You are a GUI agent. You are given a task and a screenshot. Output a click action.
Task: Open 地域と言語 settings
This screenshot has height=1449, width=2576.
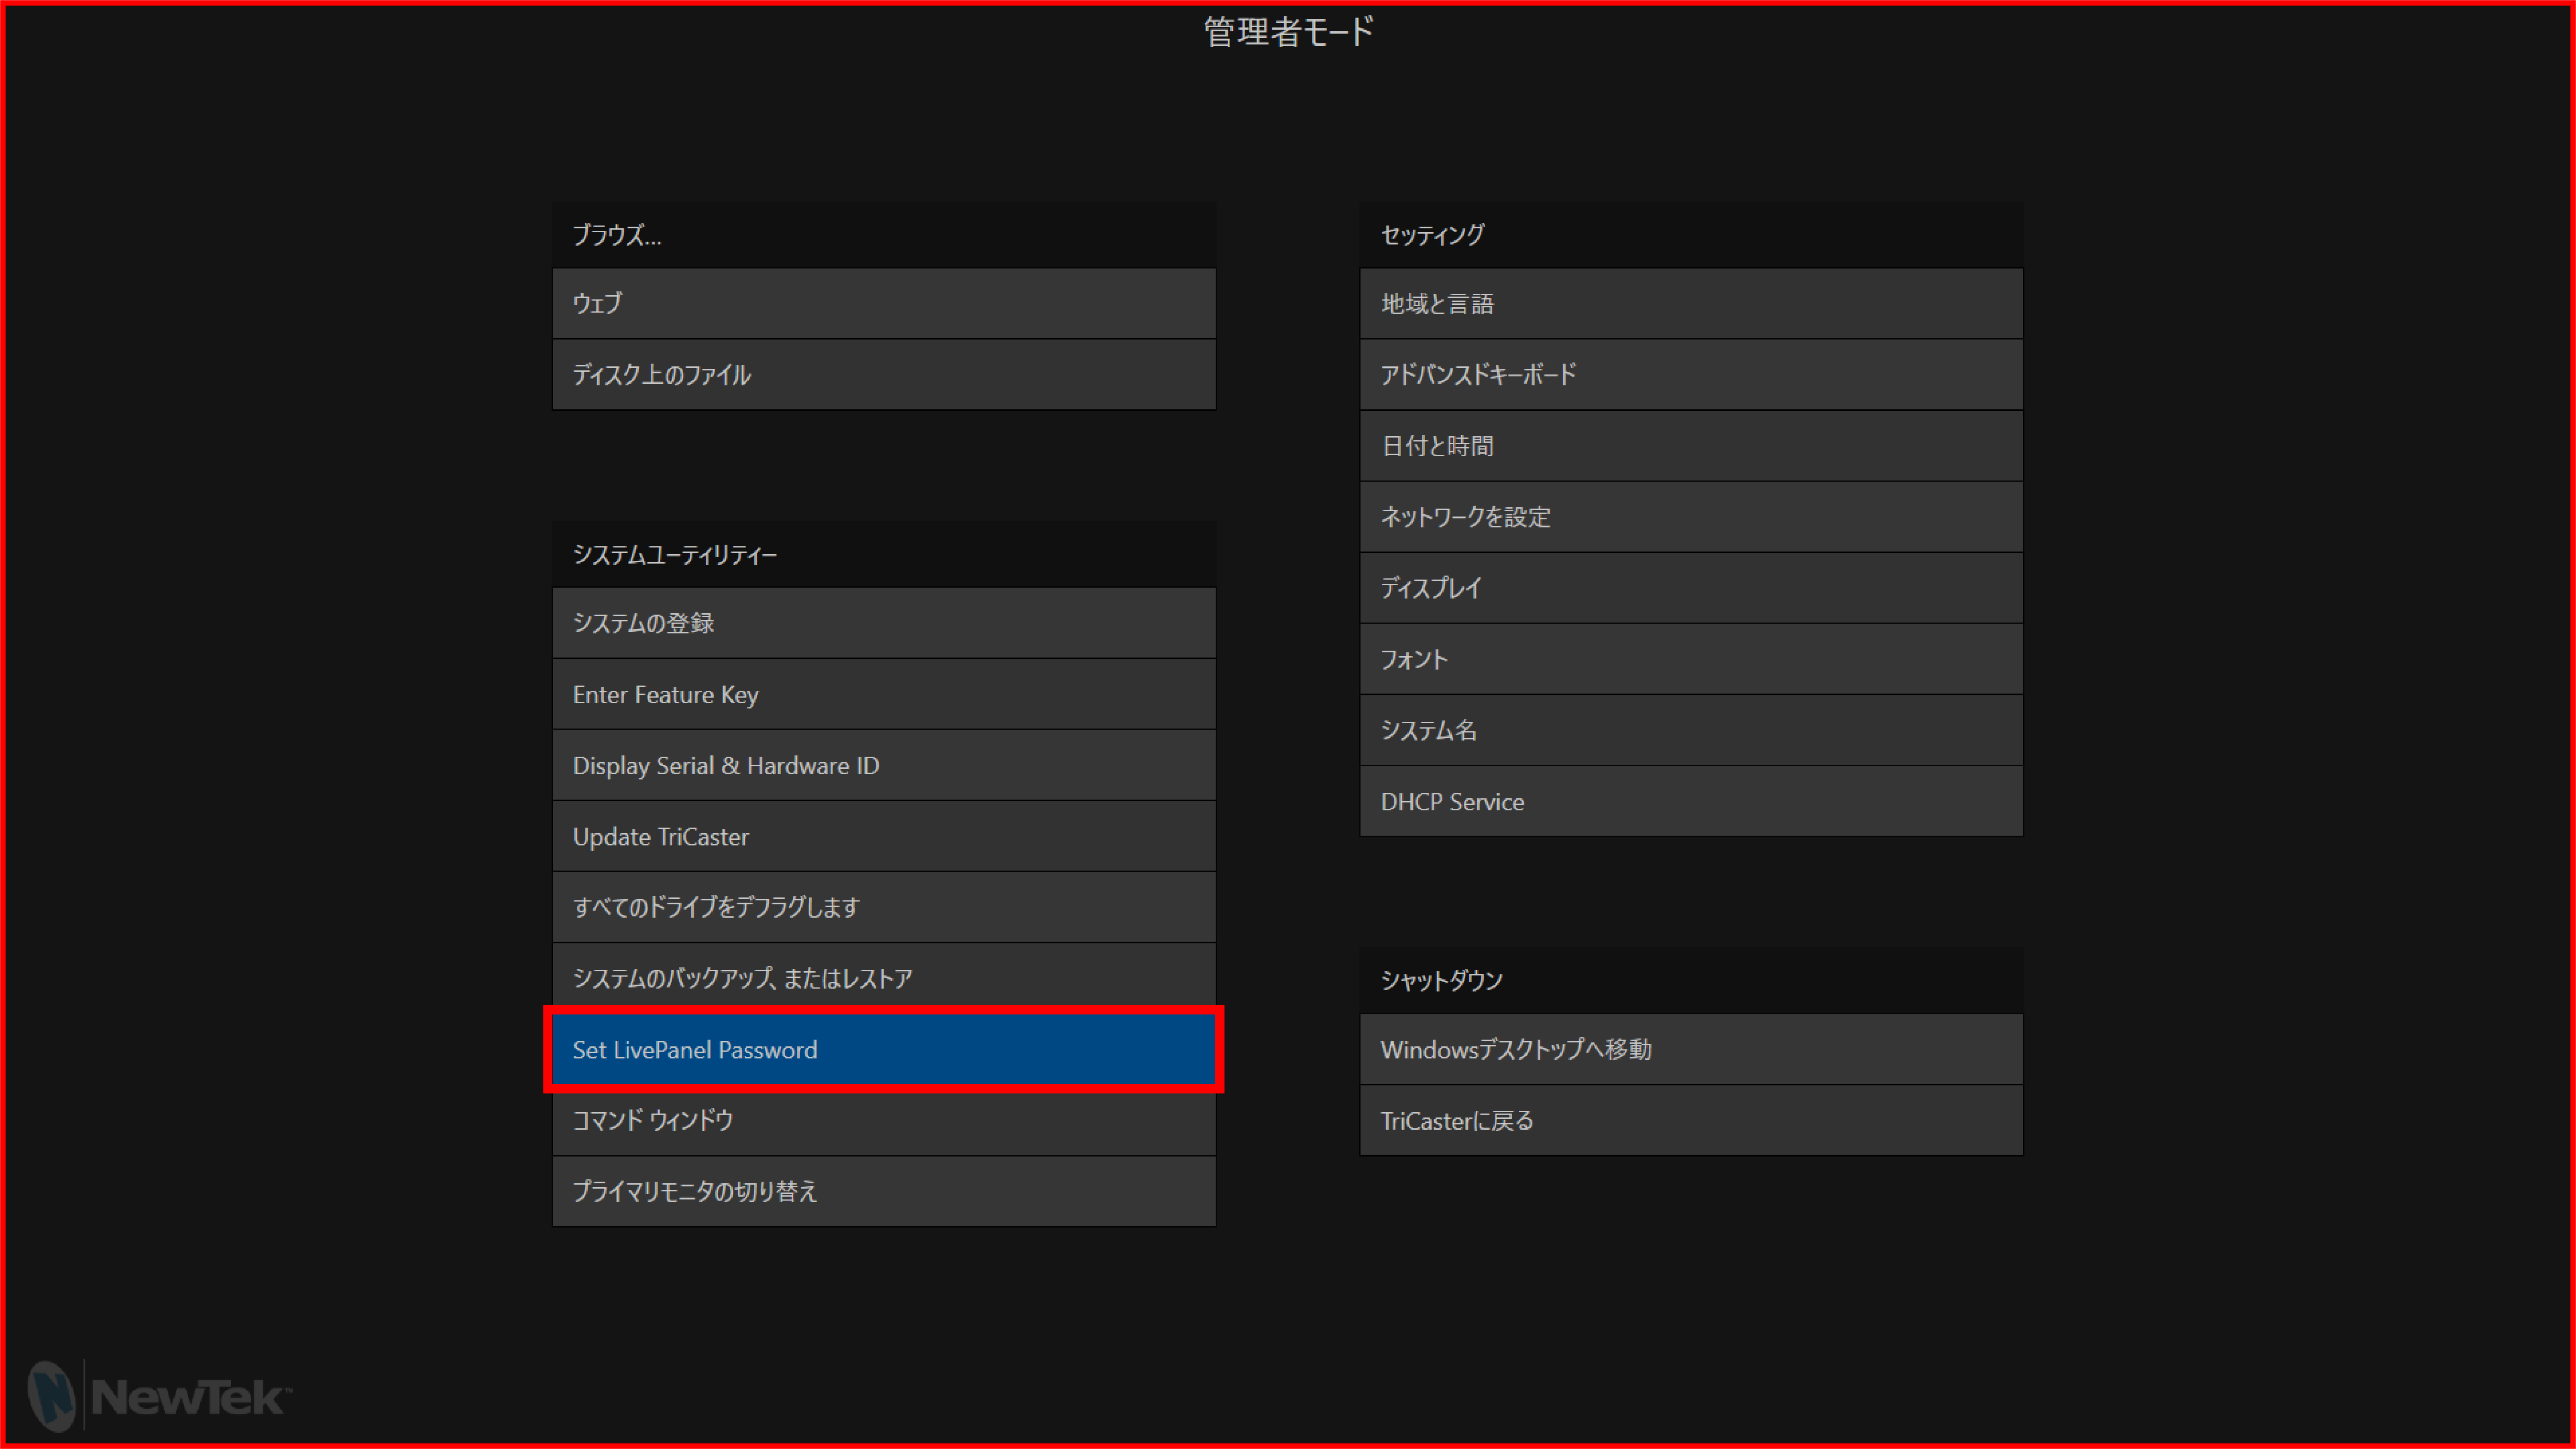tap(1691, 304)
